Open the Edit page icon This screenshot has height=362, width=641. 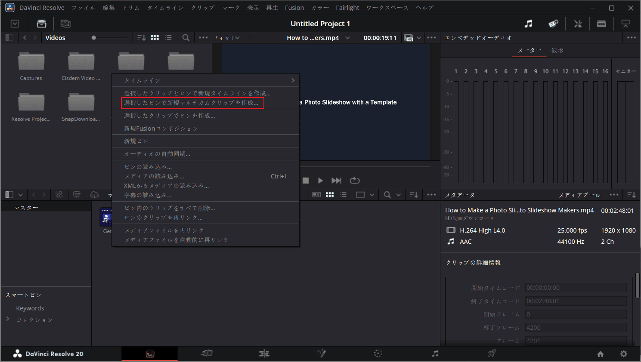pos(264,353)
